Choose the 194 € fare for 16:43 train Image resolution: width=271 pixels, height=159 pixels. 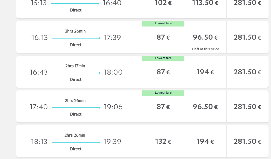pos(205,72)
